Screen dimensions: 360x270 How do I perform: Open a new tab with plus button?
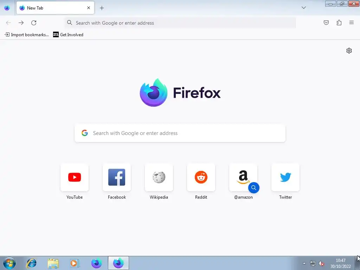[x=102, y=8]
